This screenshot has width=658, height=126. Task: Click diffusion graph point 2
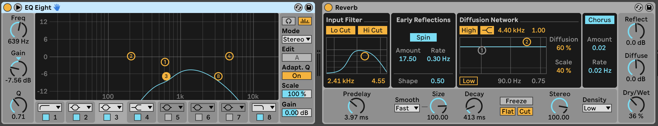527,42
